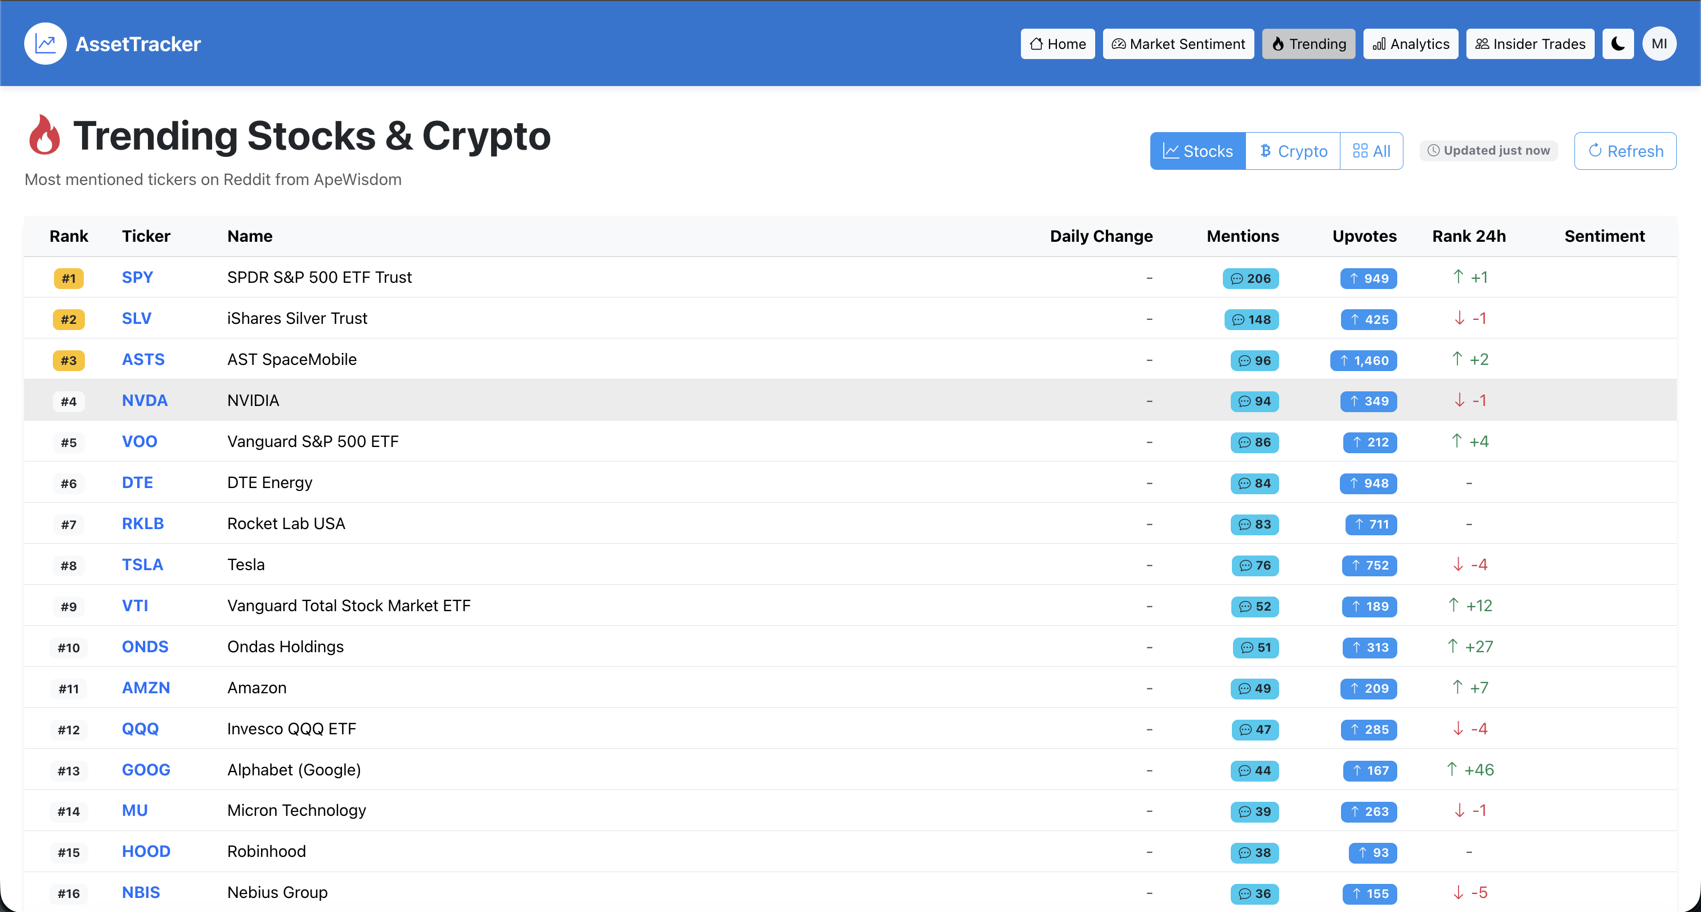Select the Trending navigation tab

click(1309, 43)
